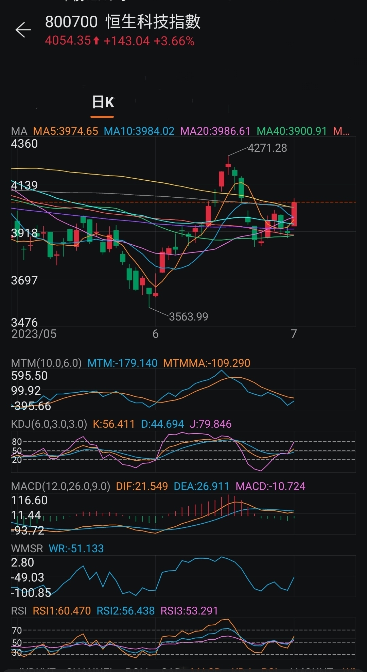367x672 pixels.
Task: Select the 日K tab
Action: pos(103,102)
